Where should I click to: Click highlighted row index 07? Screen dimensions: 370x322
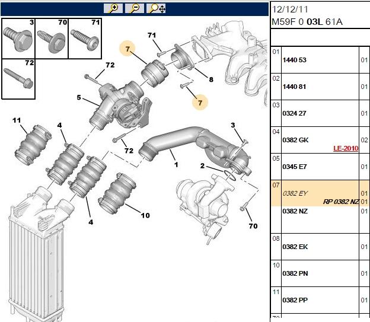click(x=276, y=185)
